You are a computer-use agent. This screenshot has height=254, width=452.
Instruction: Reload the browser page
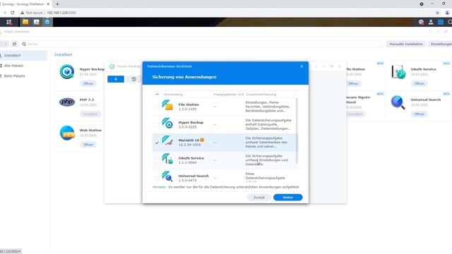click(x=13, y=13)
